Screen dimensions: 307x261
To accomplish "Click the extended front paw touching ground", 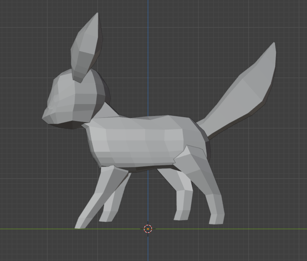I will point(81,224).
